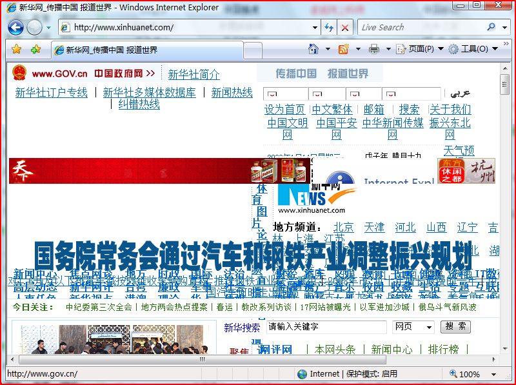This screenshot has width=516, height=385.
Task: Open the 北京 local channel link
Action: (344, 227)
